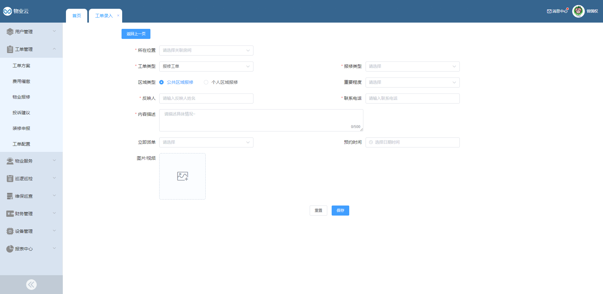603x294 pixels.
Task: Expand the 巡逻巡检 menu chevron
Action: coord(54,178)
